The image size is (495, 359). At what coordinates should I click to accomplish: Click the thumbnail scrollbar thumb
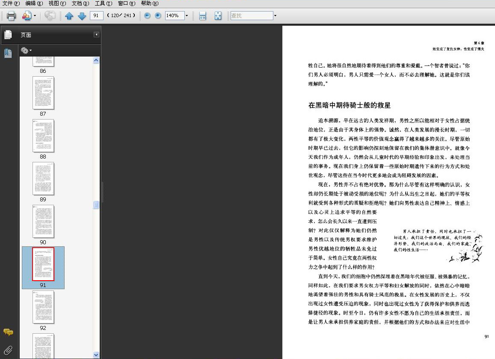96,205
